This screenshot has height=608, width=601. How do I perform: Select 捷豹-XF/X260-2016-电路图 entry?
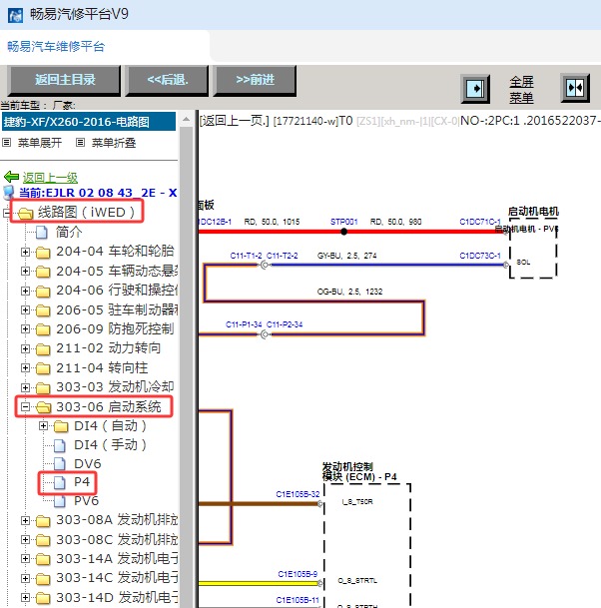point(89,122)
